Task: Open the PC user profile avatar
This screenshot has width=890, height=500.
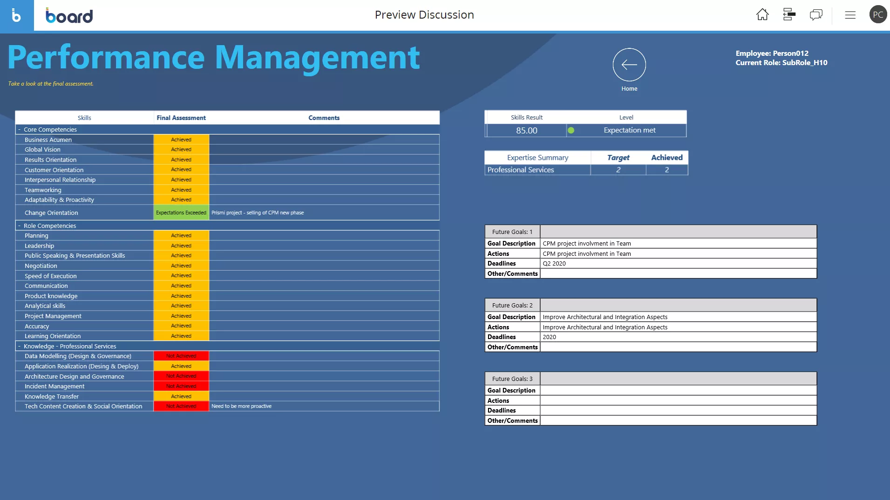Action: pyautogui.click(x=877, y=15)
